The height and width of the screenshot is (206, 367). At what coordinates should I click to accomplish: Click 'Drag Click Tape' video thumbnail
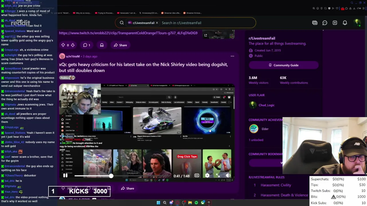tap(187, 164)
